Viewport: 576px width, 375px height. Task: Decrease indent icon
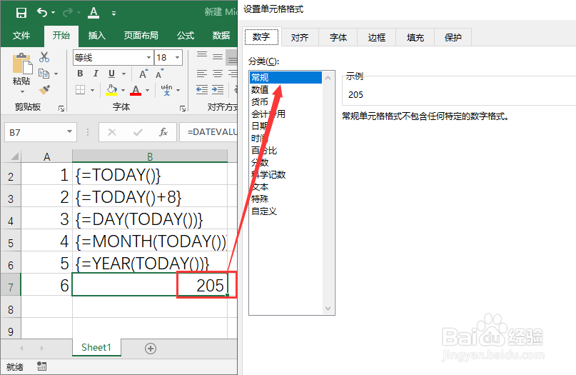click(202, 90)
